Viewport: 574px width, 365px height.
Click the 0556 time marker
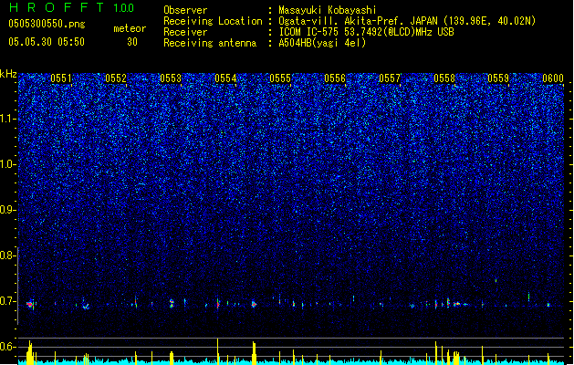pos(335,78)
